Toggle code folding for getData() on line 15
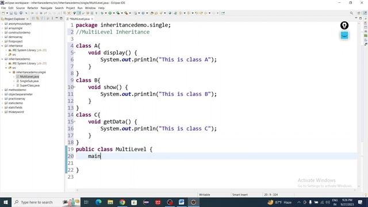 (x=75, y=122)
